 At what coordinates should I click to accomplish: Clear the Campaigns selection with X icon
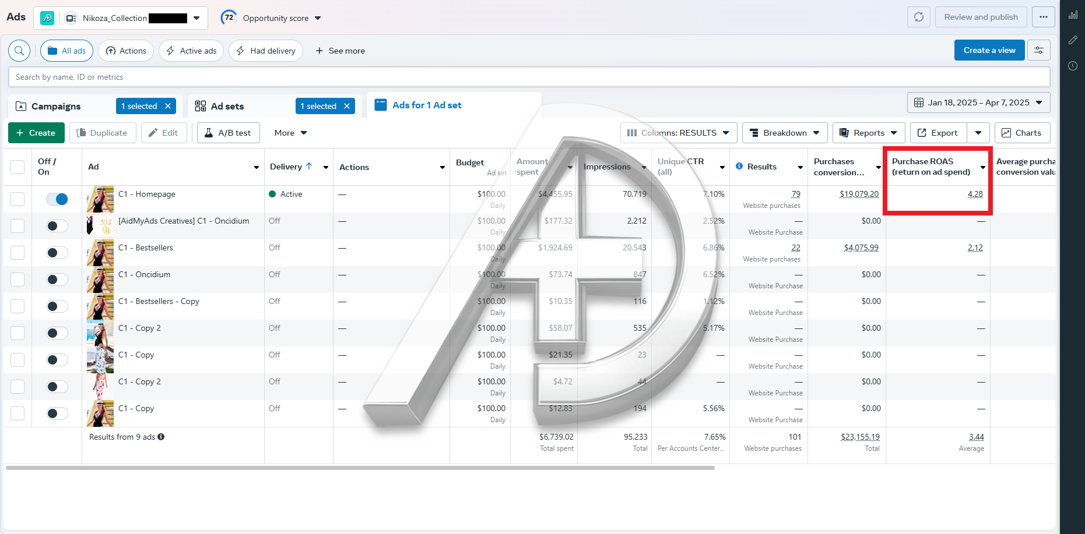pos(168,106)
